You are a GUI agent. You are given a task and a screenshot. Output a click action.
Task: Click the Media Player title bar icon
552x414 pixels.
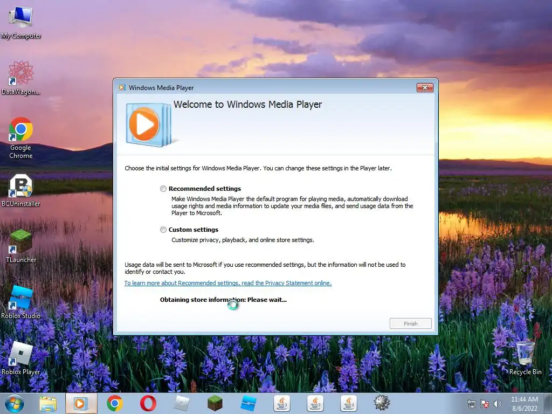tap(122, 88)
